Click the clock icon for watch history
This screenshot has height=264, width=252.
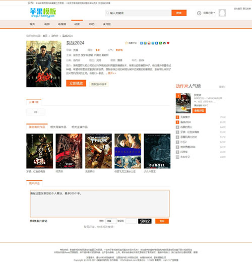[199, 13]
